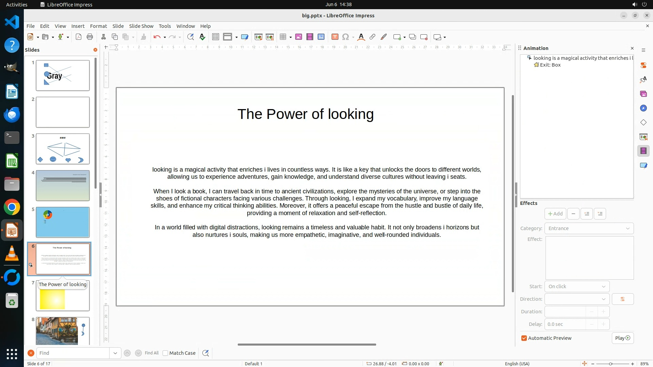Image resolution: width=653 pixels, height=367 pixels.
Task: Open the Format menu
Action: (x=98, y=26)
